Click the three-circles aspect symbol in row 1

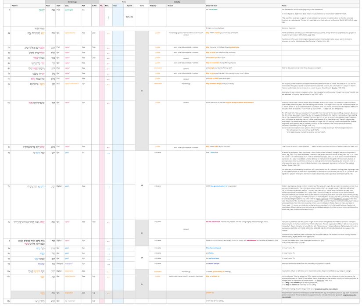click(x=129, y=18)
